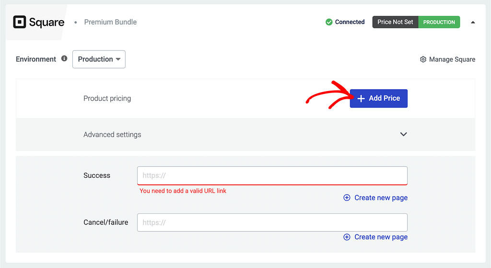Collapse the Square panel with top-right arrow

[x=473, y=22]
